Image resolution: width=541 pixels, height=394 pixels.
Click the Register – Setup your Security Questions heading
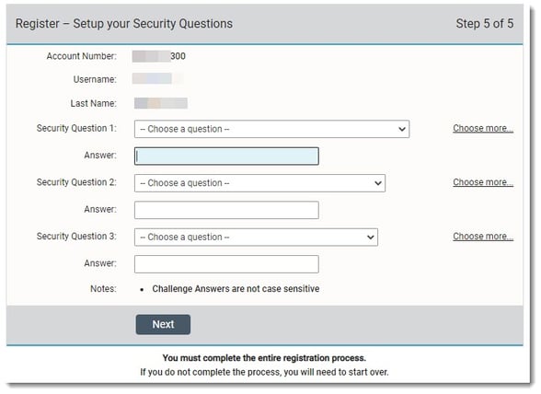coord(124,24)
